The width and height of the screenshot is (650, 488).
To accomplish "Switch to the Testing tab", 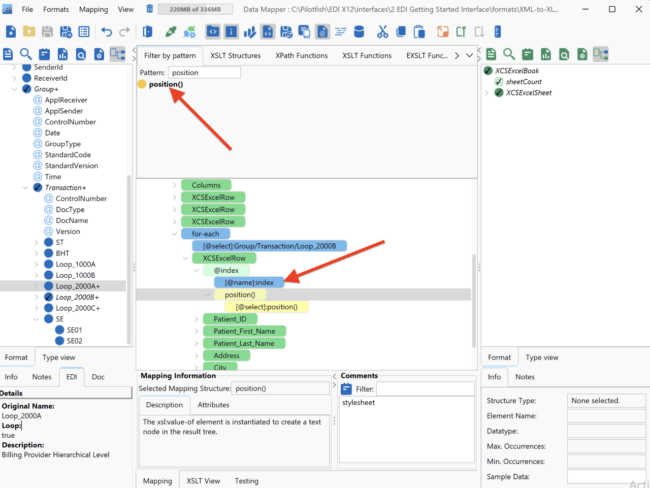I will pos(246,481).
